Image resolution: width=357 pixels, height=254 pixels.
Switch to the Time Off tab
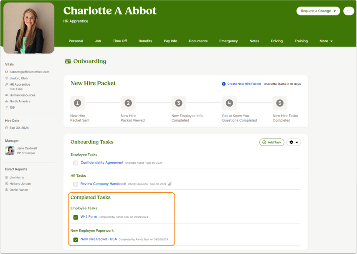120,41
